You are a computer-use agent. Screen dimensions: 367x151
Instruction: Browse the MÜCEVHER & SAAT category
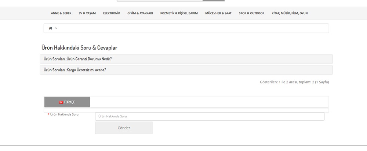click(218, 13)
